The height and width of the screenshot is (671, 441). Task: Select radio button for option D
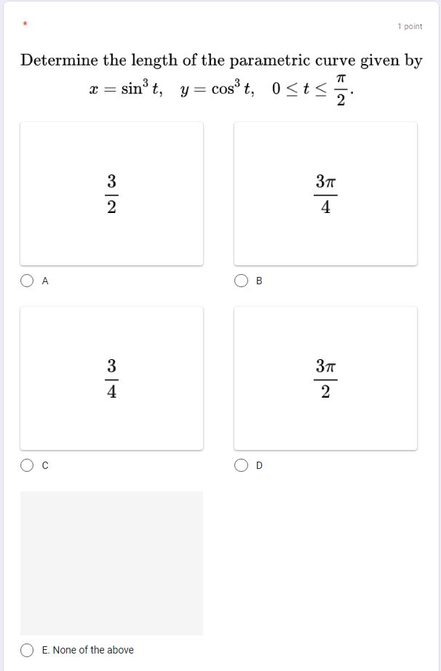click(240, 466)
